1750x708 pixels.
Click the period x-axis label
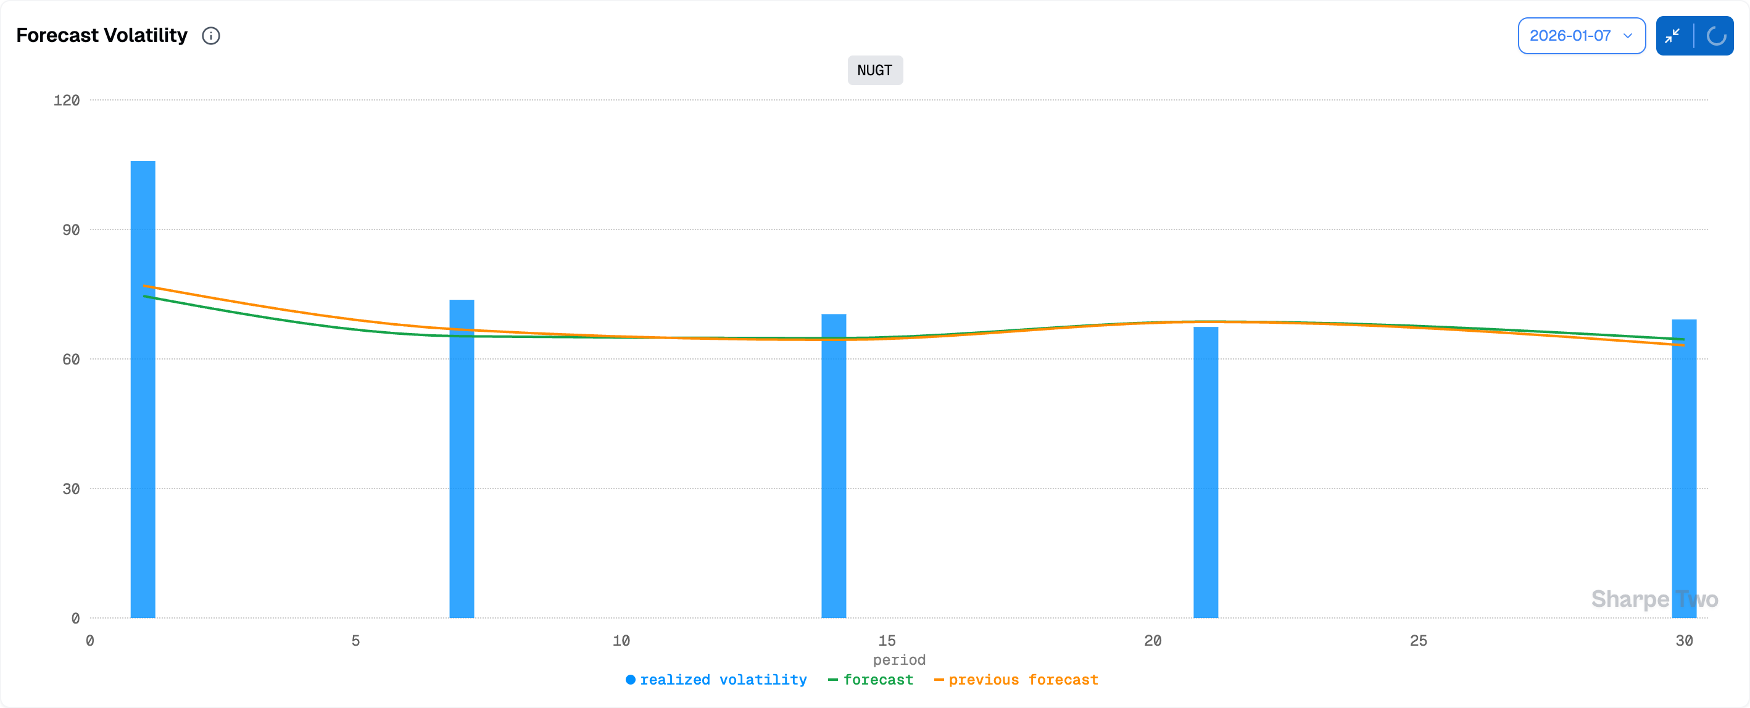[899, 660]
